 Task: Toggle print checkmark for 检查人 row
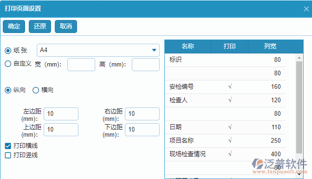click(230, 100)
